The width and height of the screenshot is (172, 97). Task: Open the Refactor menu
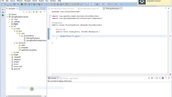[x=20, y=1]
